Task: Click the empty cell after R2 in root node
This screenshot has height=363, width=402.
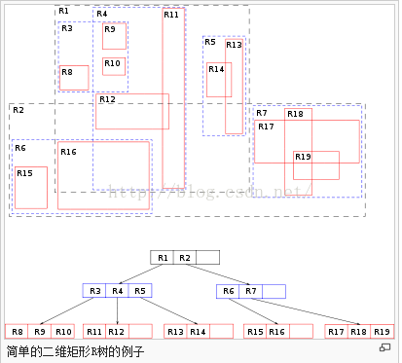Action: (208, 258)
